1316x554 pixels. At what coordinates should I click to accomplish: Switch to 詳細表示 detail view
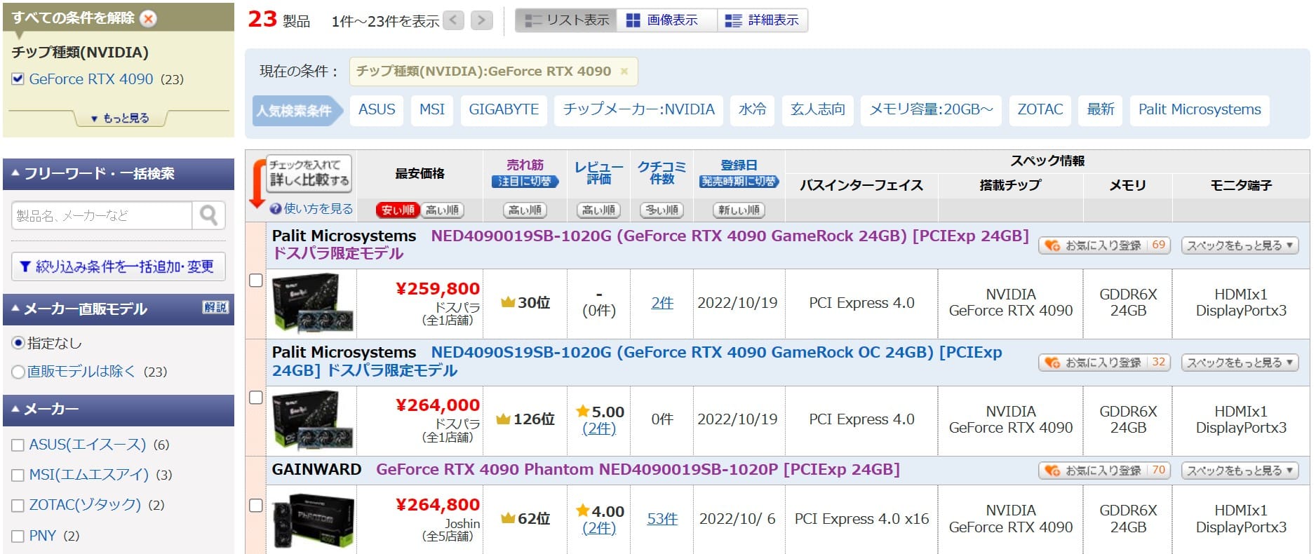pos(762,20)
